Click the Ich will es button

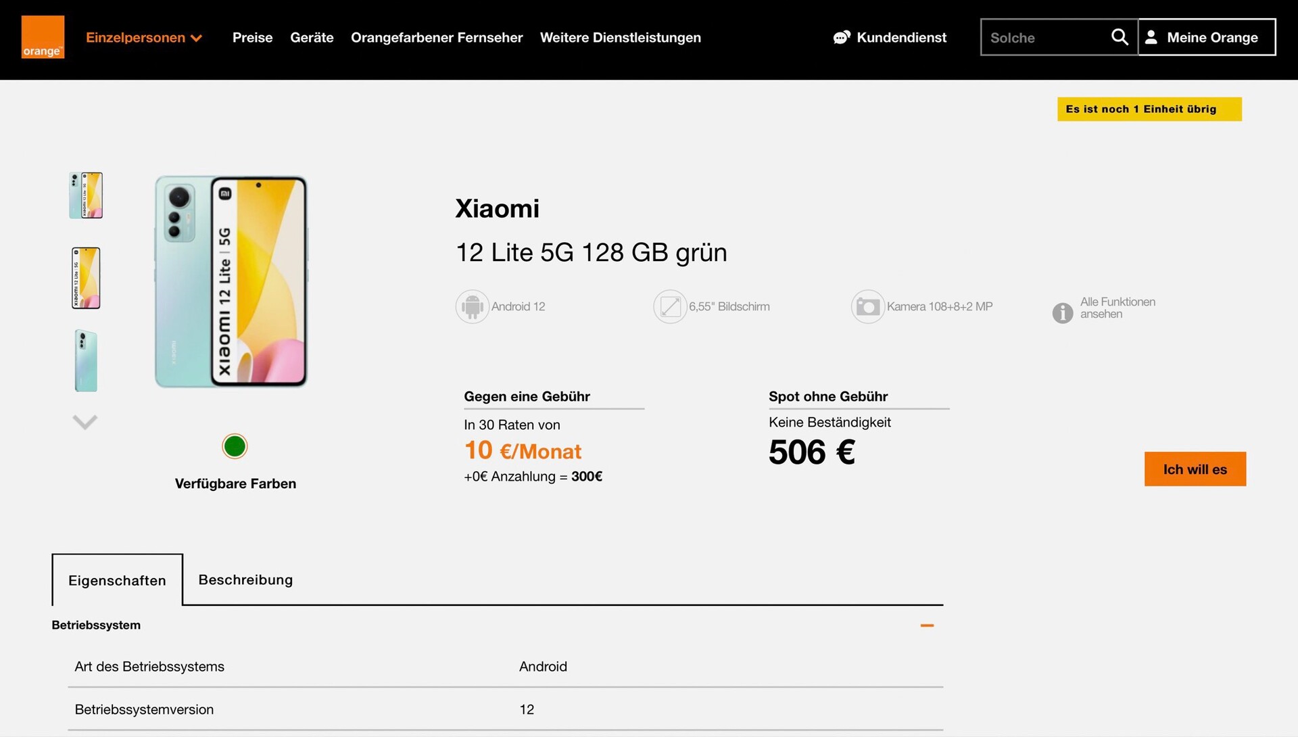(1195, 469)
